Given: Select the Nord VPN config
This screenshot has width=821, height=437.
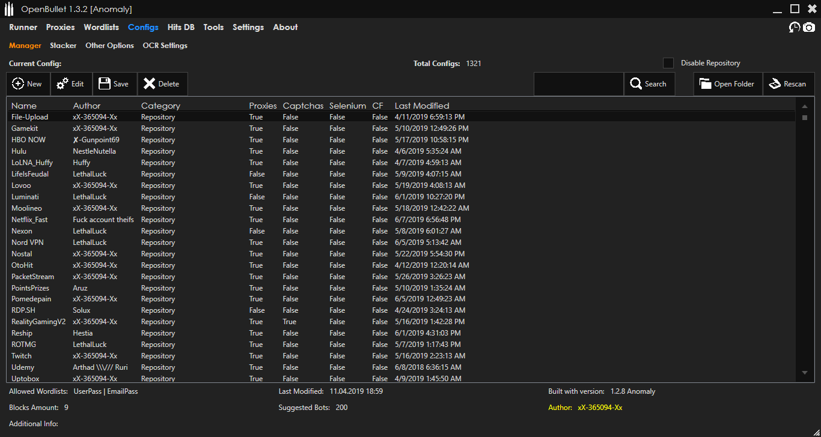Looking at the screenshot, I should pyautogui.click(x=402, y=243).
